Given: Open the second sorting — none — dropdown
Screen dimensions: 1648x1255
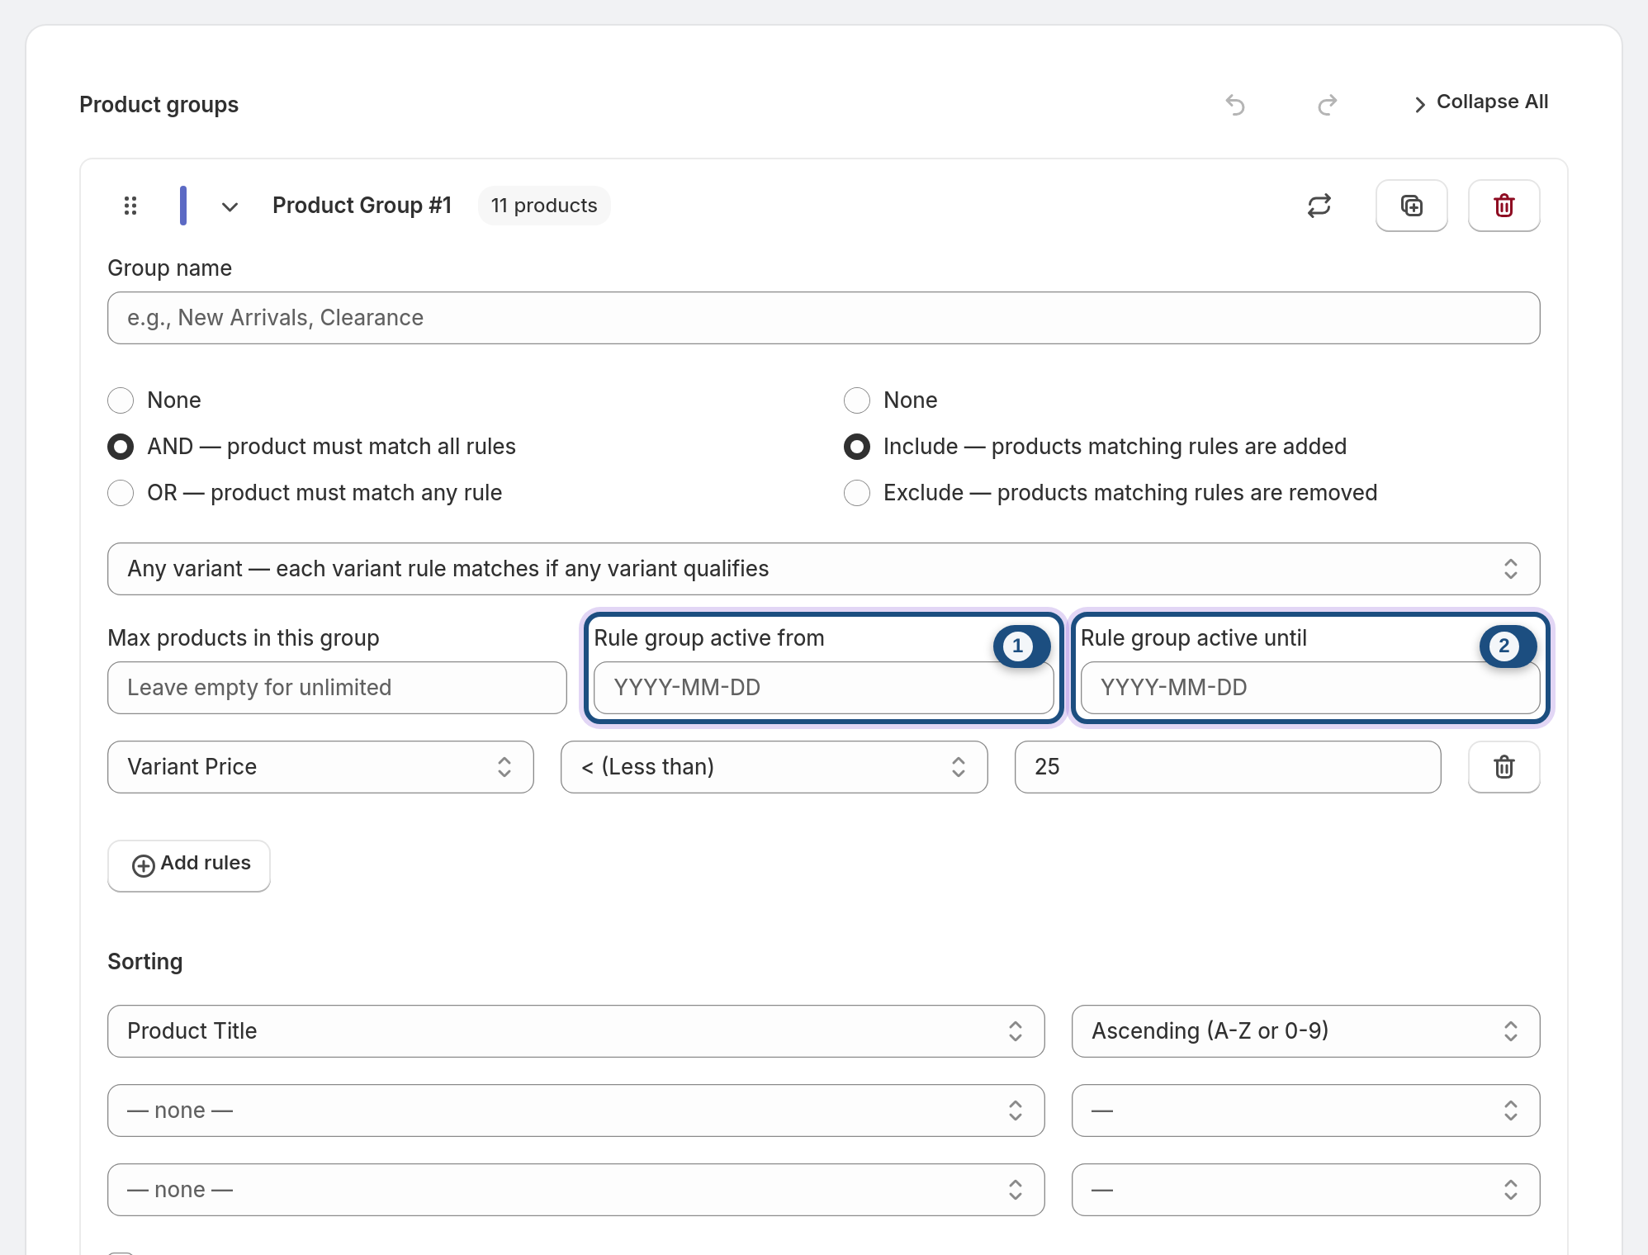Looking at the screenshot, I should tap(576, 1111).
